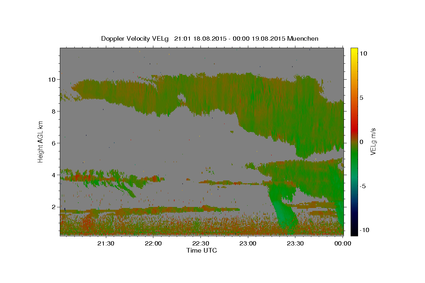Click the yellow top of the colorbar
Screen dimensions: 425x283
click(354, 51)
